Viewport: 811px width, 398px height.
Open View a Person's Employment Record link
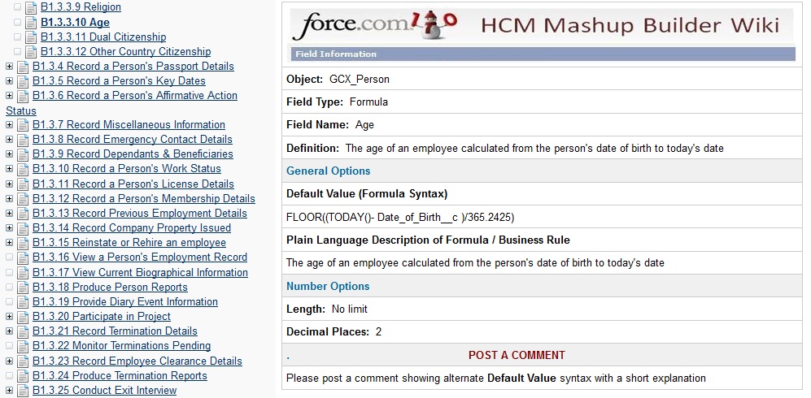pos(139,257)
